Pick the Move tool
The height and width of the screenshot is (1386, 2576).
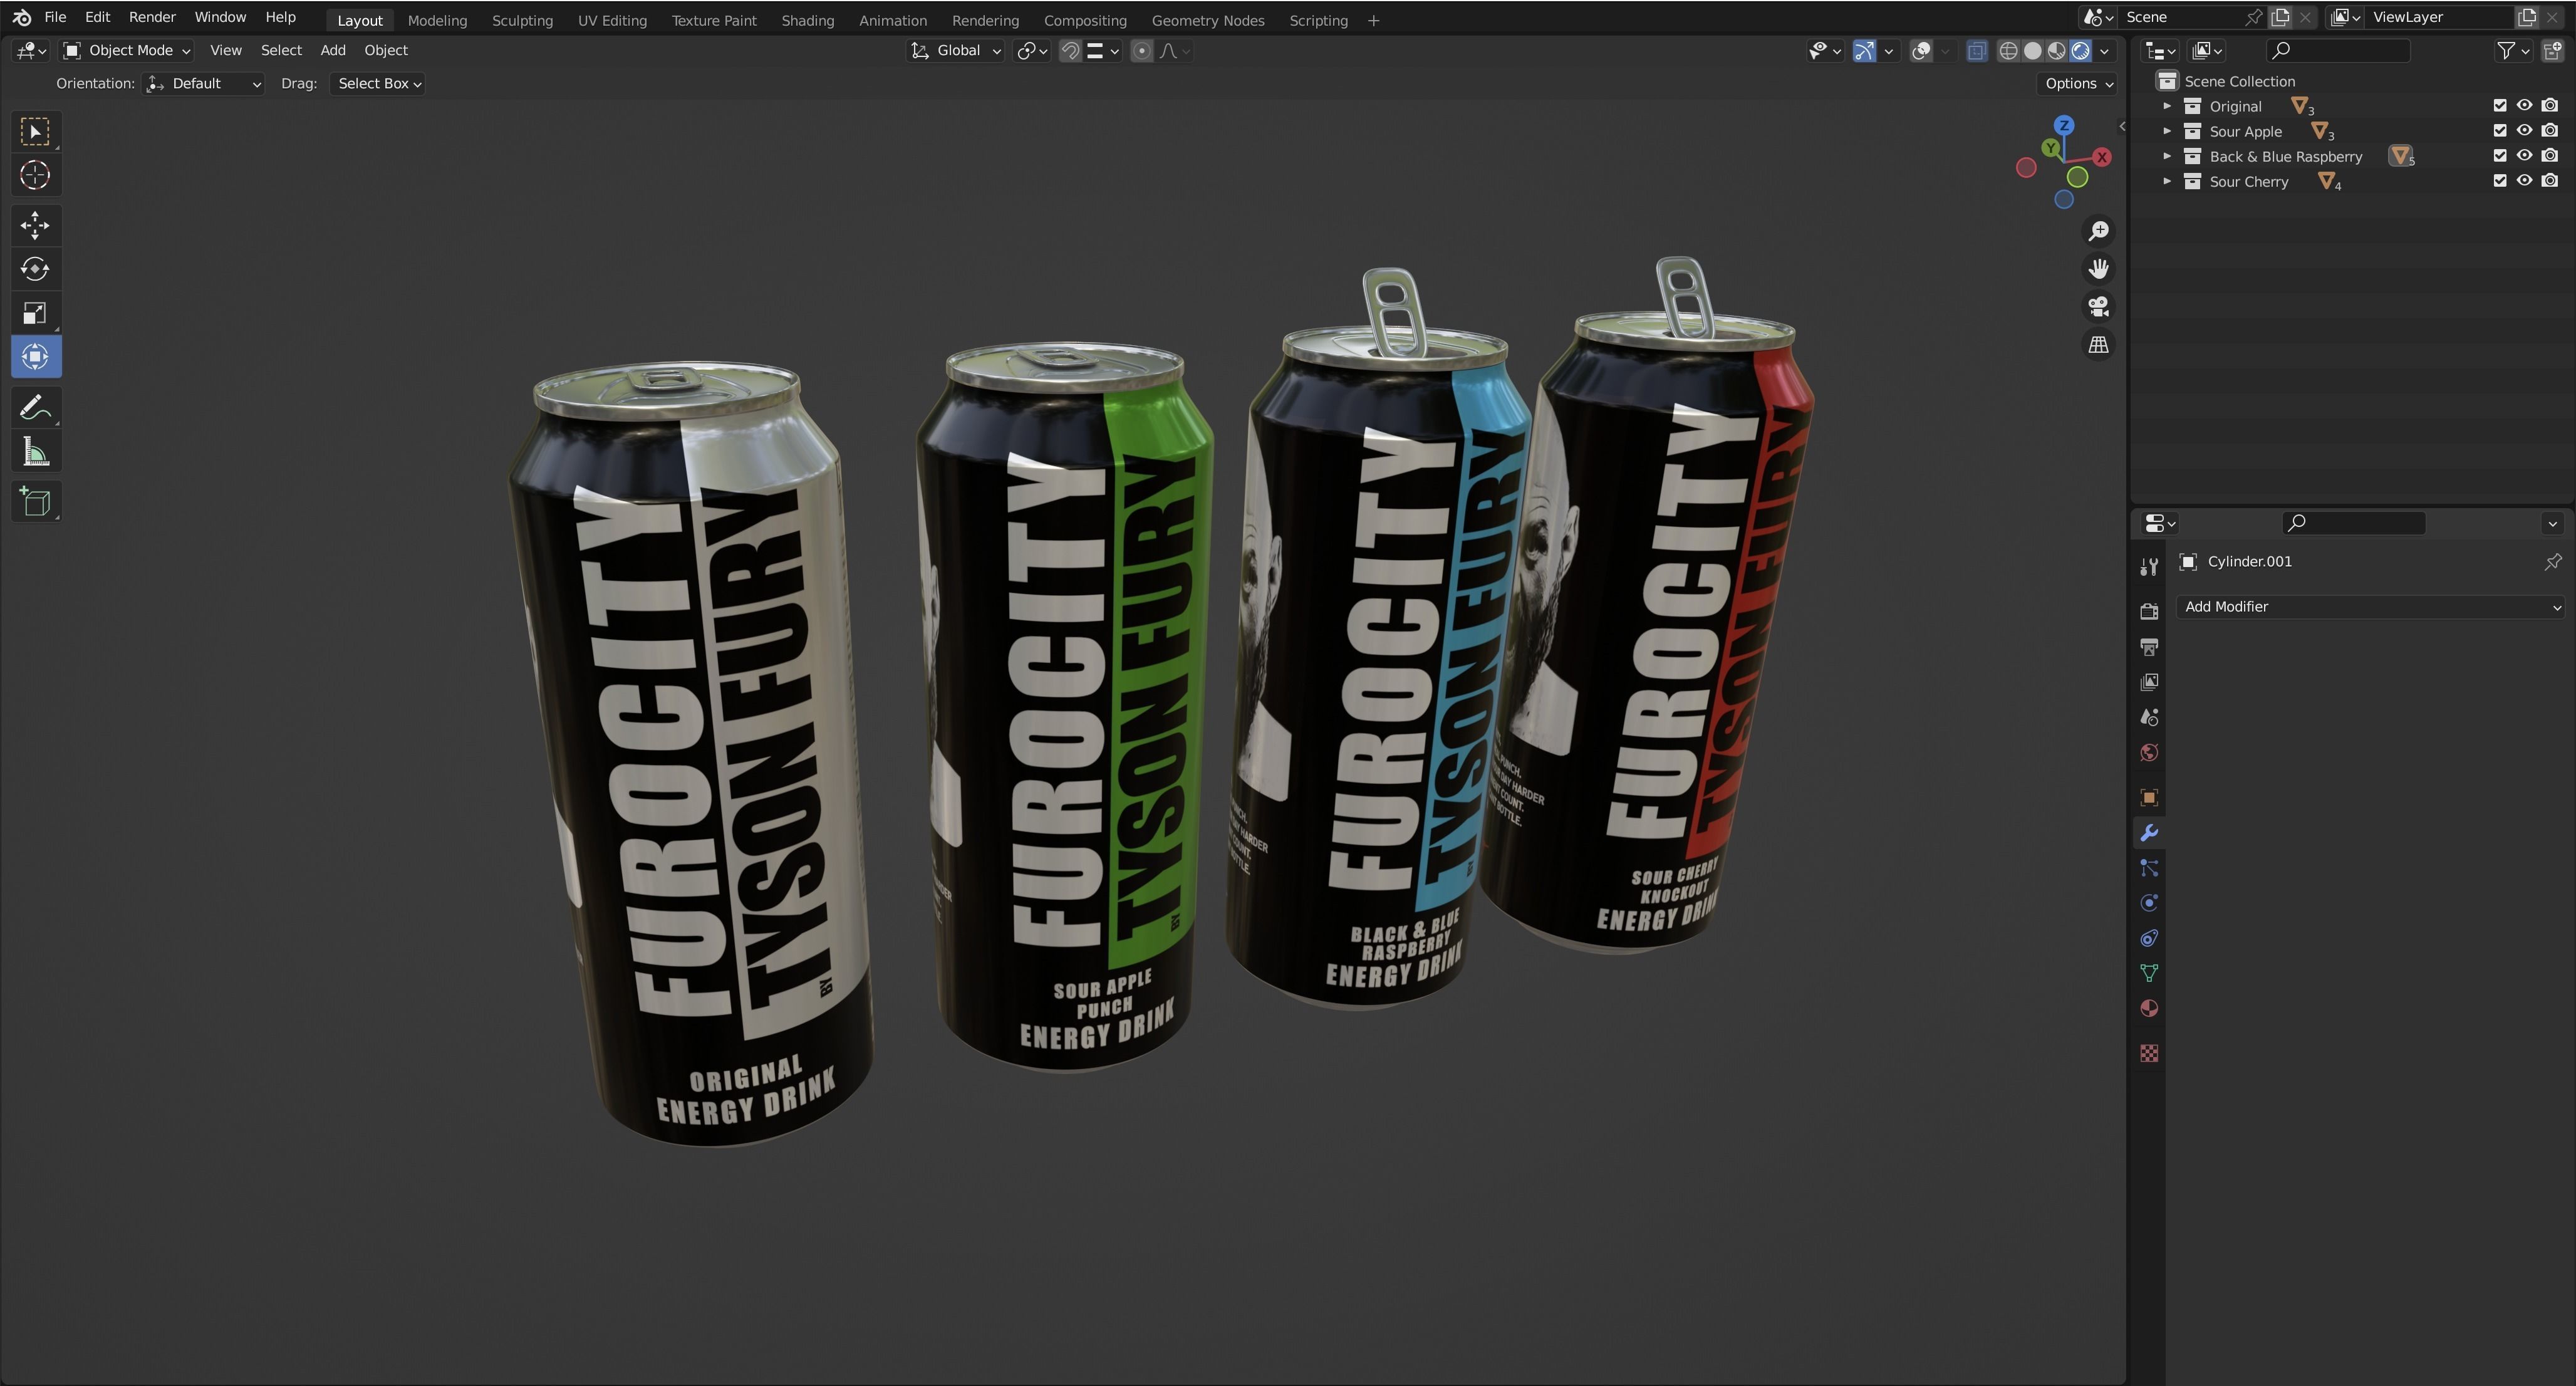tap(35, 225)
